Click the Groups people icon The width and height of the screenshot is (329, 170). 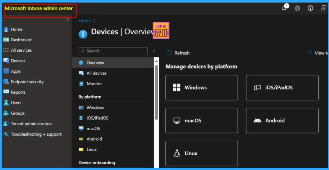point(6,113)
